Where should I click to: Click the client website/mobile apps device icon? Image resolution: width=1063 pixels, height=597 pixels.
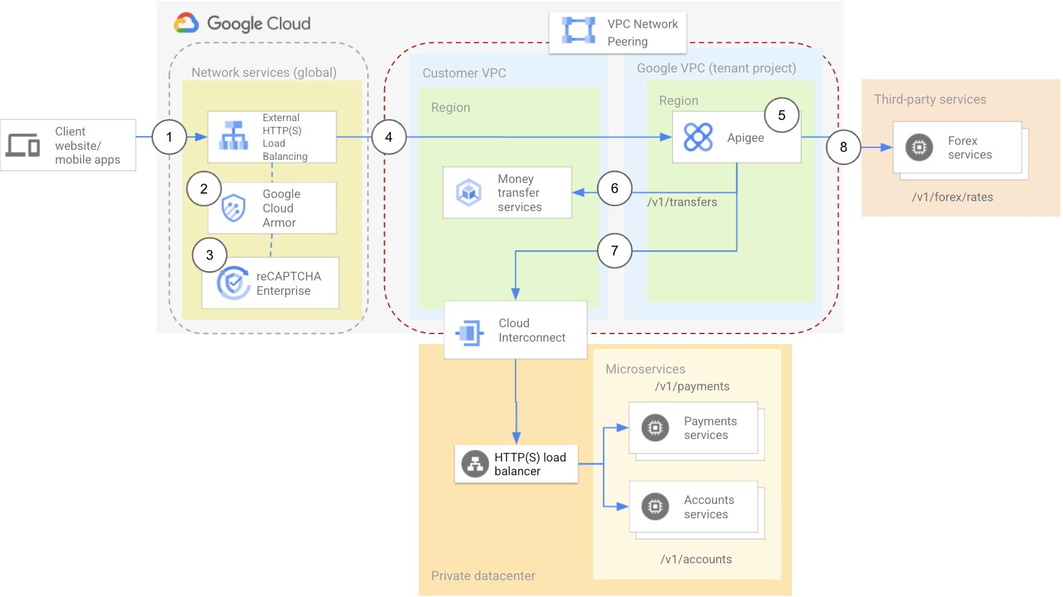point(24,146)
